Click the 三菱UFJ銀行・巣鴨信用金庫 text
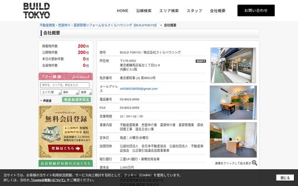The width and height of the screenshot is (298, 186). (140, 159)
